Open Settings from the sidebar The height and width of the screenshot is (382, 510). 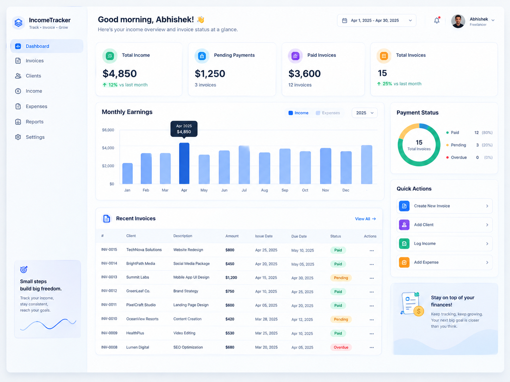(x=47, y=137)
